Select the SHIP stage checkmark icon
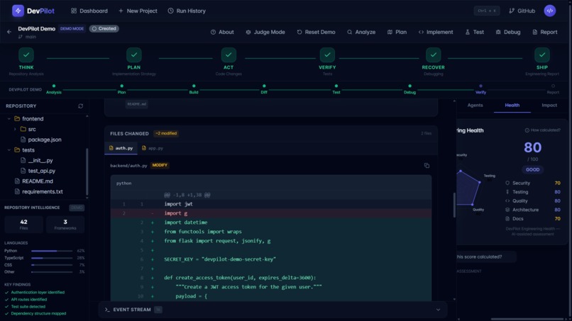The width and height of the screenshot is (572, 321). coord(542,55)
